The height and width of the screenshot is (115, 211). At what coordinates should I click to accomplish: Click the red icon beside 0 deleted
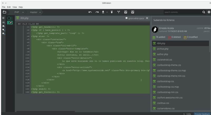[x=170, y=38]
